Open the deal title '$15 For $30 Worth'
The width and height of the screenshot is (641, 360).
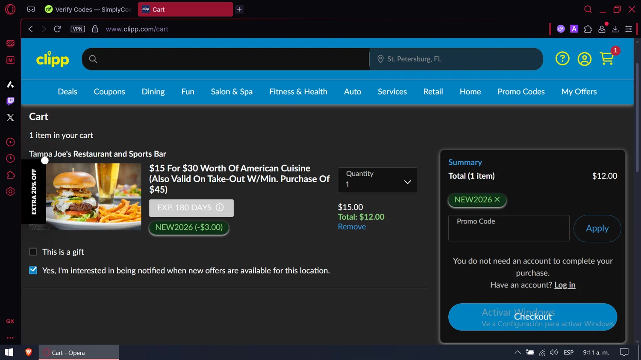click(239, 179)
